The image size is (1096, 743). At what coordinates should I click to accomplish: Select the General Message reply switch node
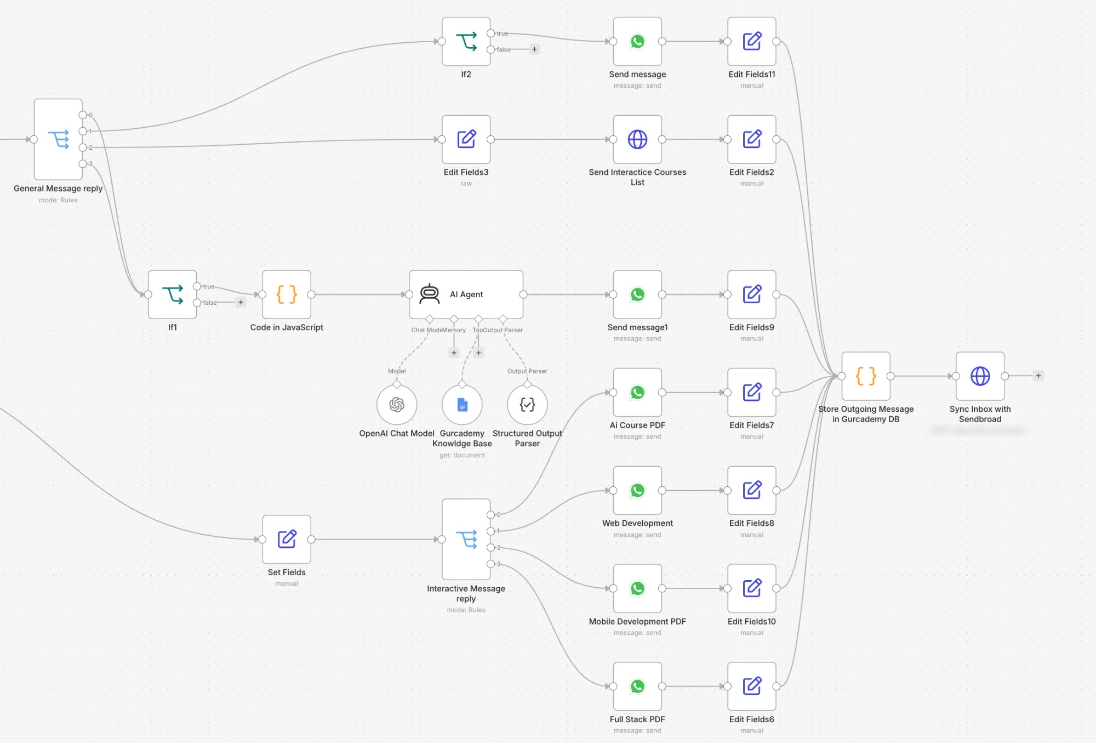tap(58, 139)
